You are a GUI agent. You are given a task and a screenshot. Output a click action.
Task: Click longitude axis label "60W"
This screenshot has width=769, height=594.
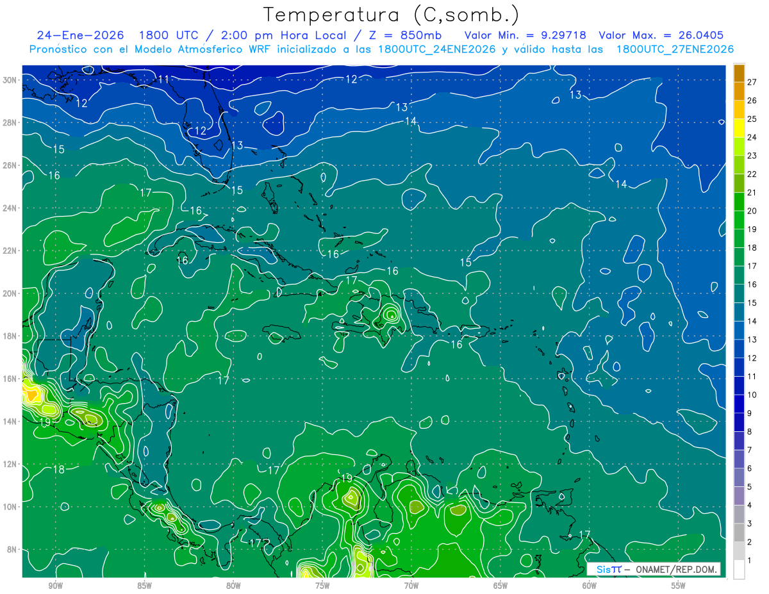590,586
